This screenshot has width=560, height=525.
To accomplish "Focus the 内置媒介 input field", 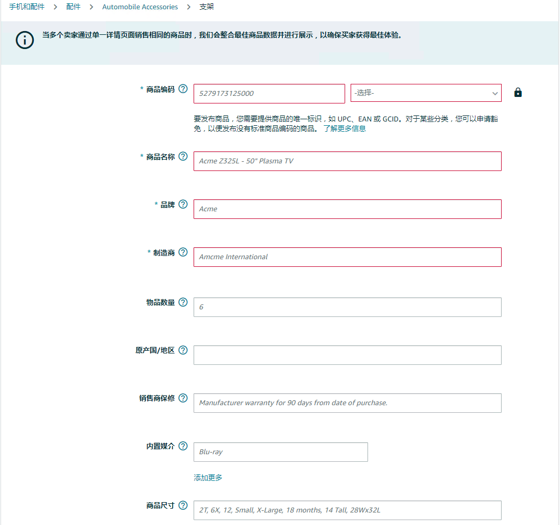I will [x=281, y=452].
